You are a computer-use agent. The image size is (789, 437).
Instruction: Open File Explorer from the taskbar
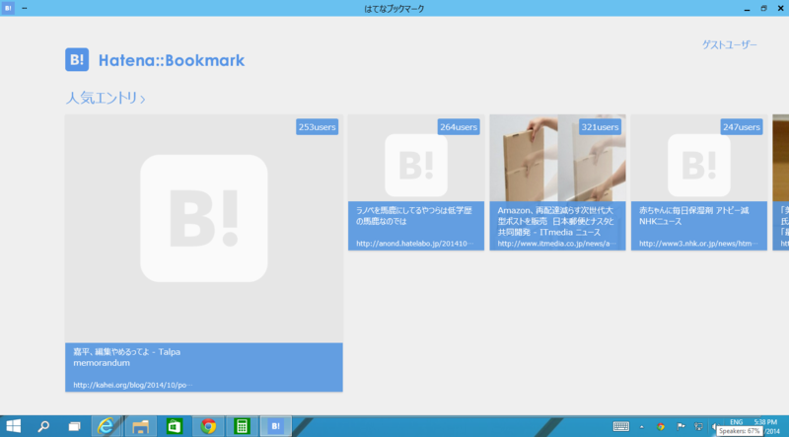pos(140,426)
